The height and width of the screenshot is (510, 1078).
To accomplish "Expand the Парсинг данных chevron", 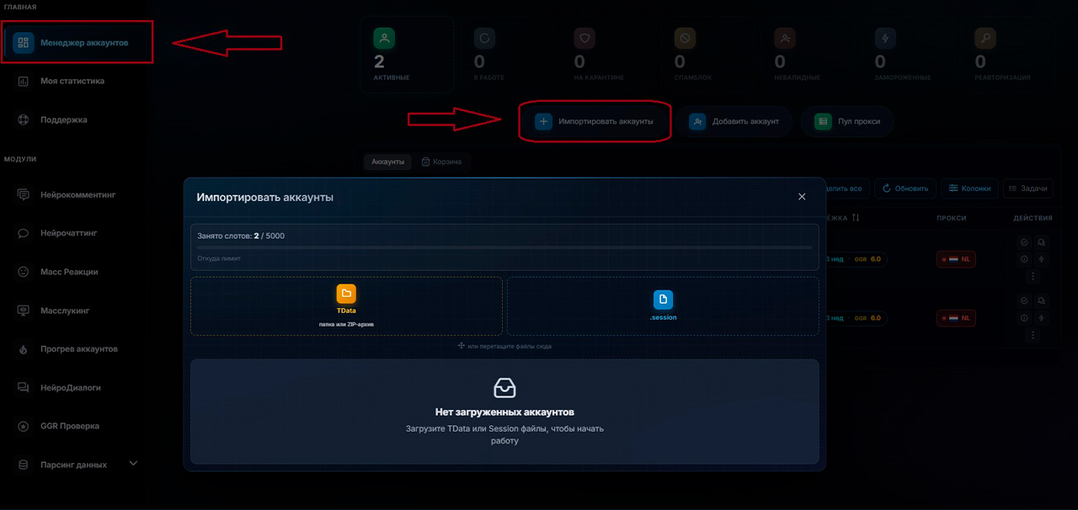I will 132,464.
